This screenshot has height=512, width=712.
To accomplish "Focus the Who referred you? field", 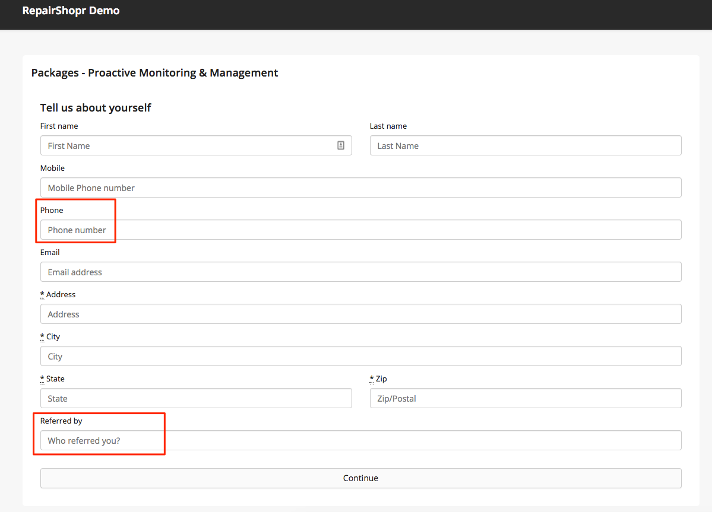I will coord(361,441).
